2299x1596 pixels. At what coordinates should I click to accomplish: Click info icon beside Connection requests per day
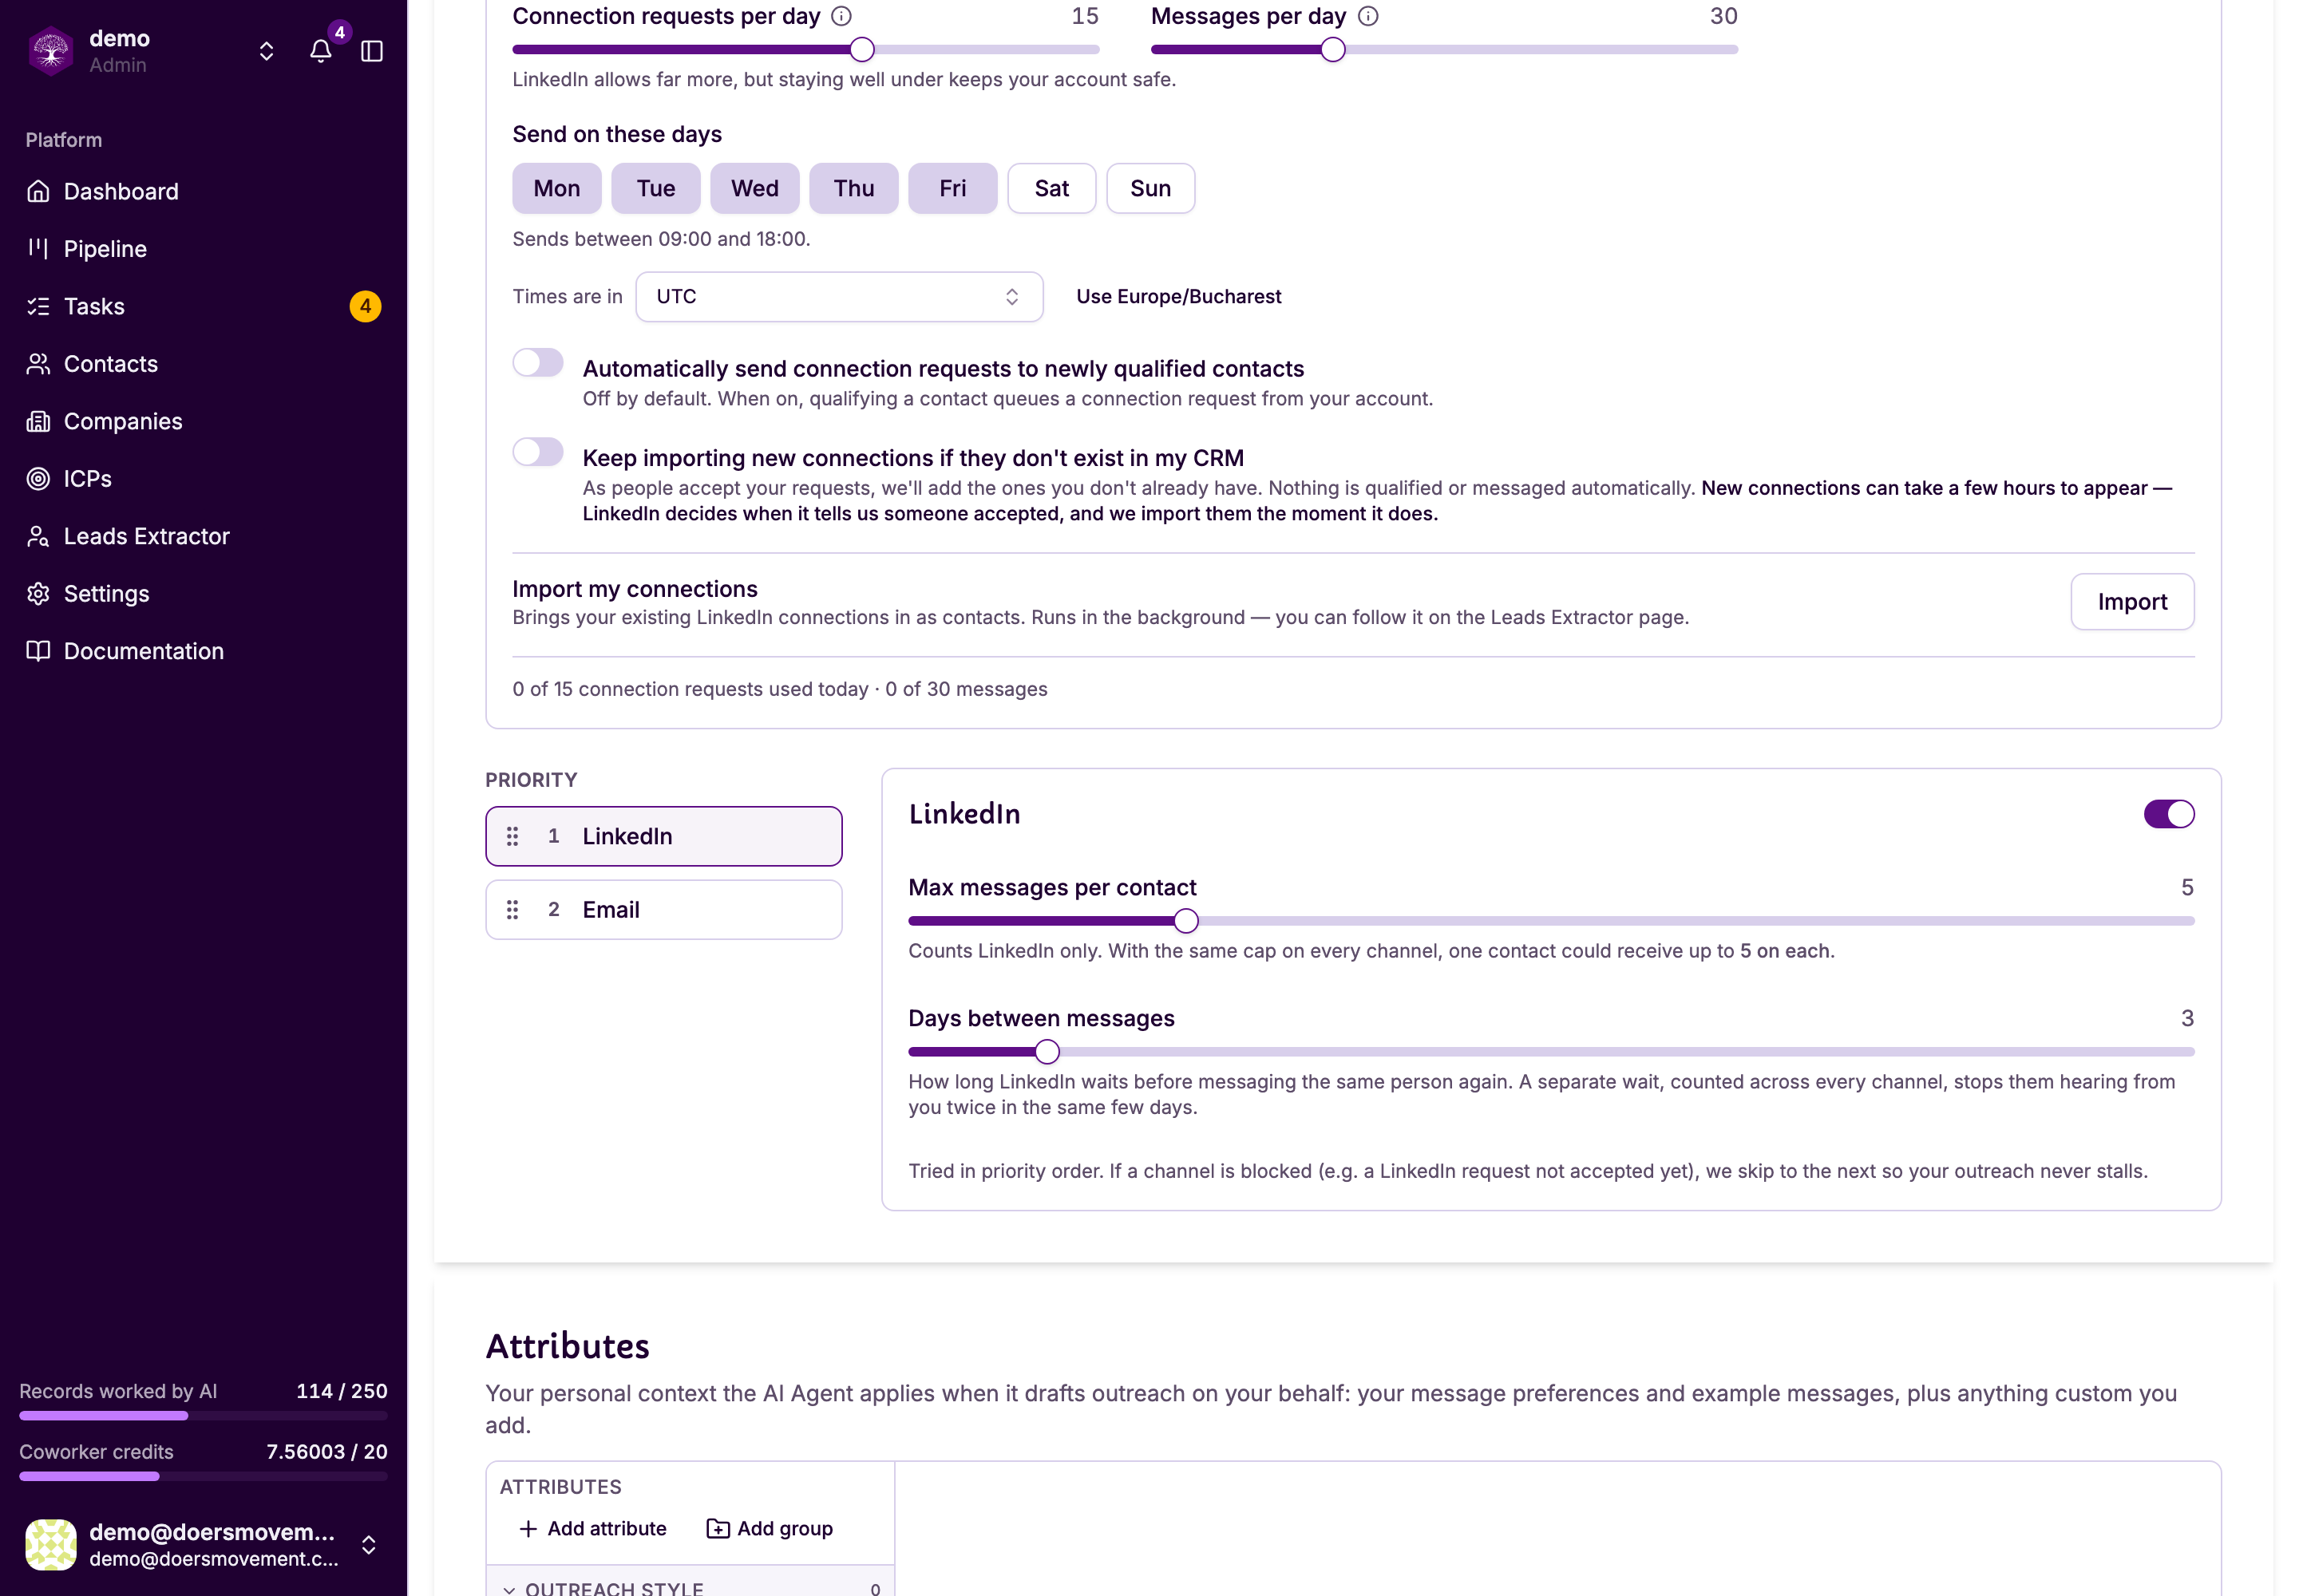pos(841,16)
